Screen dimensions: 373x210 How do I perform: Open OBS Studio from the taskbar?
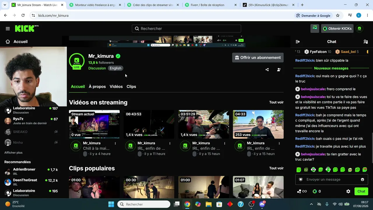tap(251, 204)
